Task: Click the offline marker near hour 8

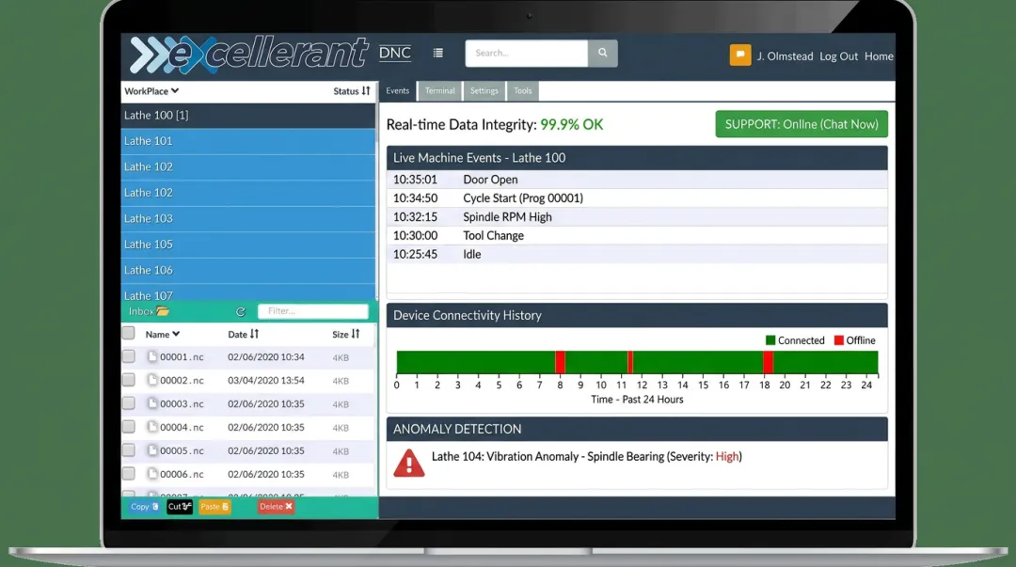Action: 560,362
